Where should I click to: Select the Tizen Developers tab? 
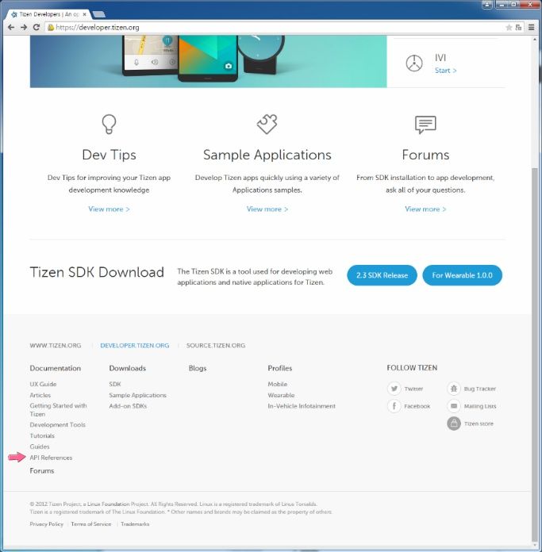click(48, 14)
